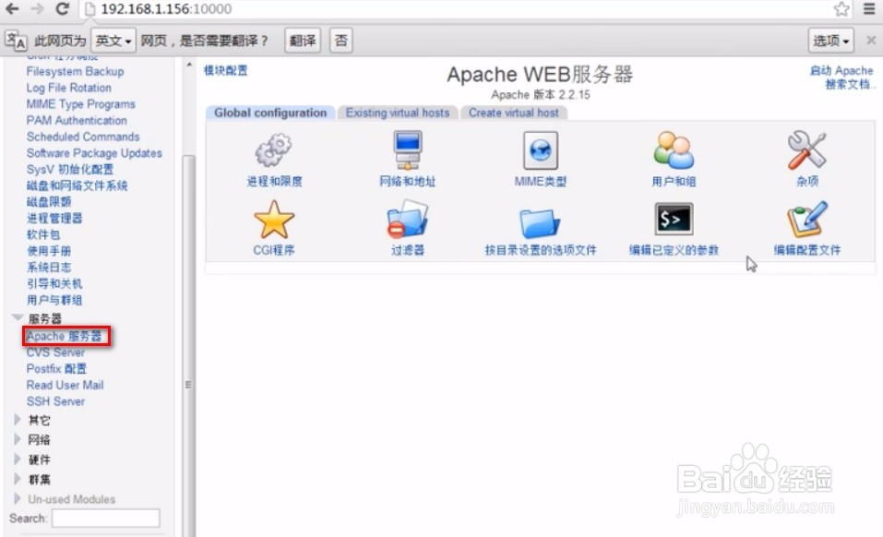883x537 pixels.
Task: Open Read User Mail link
Action: pos(65,385)
